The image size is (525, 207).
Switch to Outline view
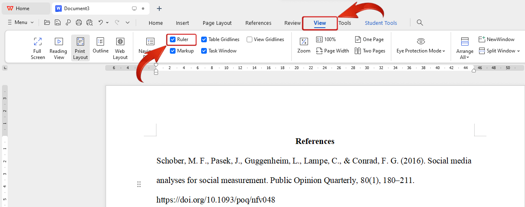[x=100, y=46]
